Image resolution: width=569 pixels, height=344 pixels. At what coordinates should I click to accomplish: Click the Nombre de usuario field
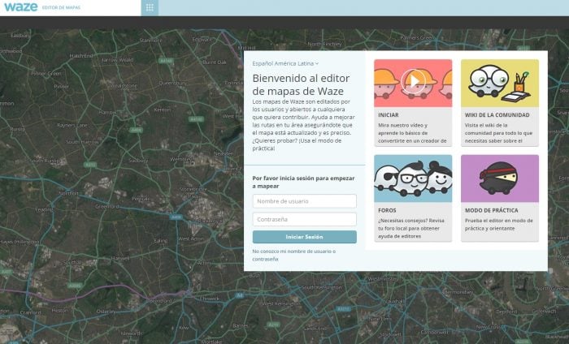(304, 201)
